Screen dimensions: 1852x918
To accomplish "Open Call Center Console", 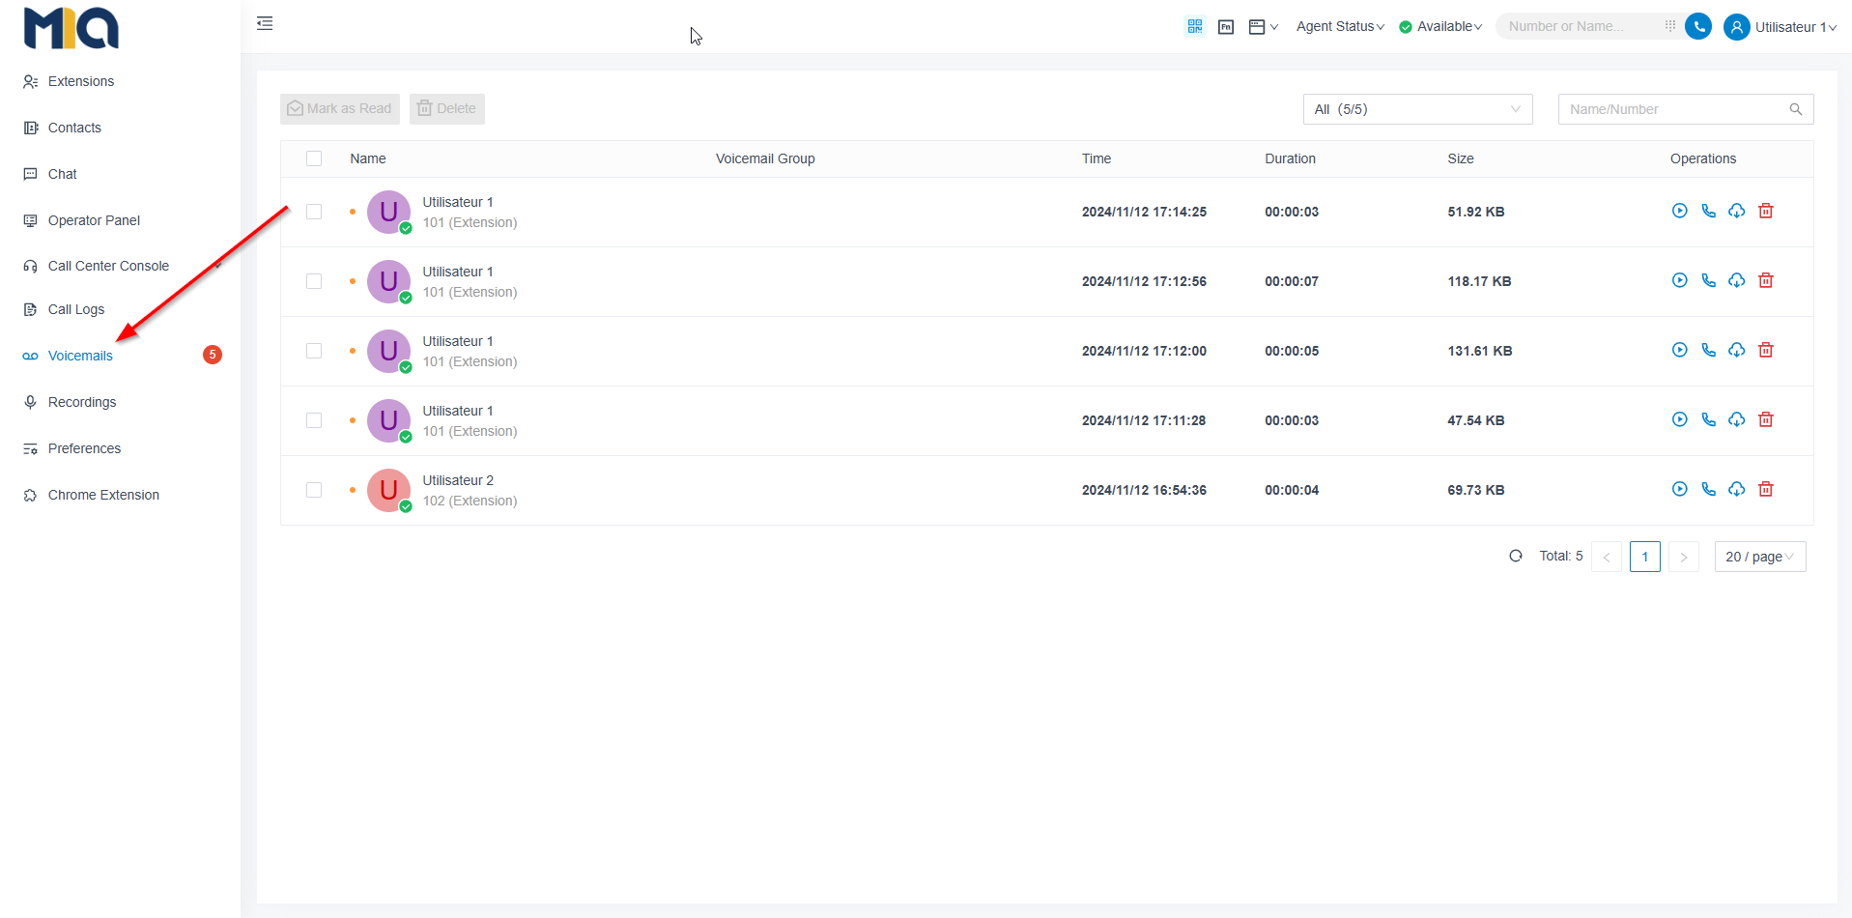I will [108, 266].
